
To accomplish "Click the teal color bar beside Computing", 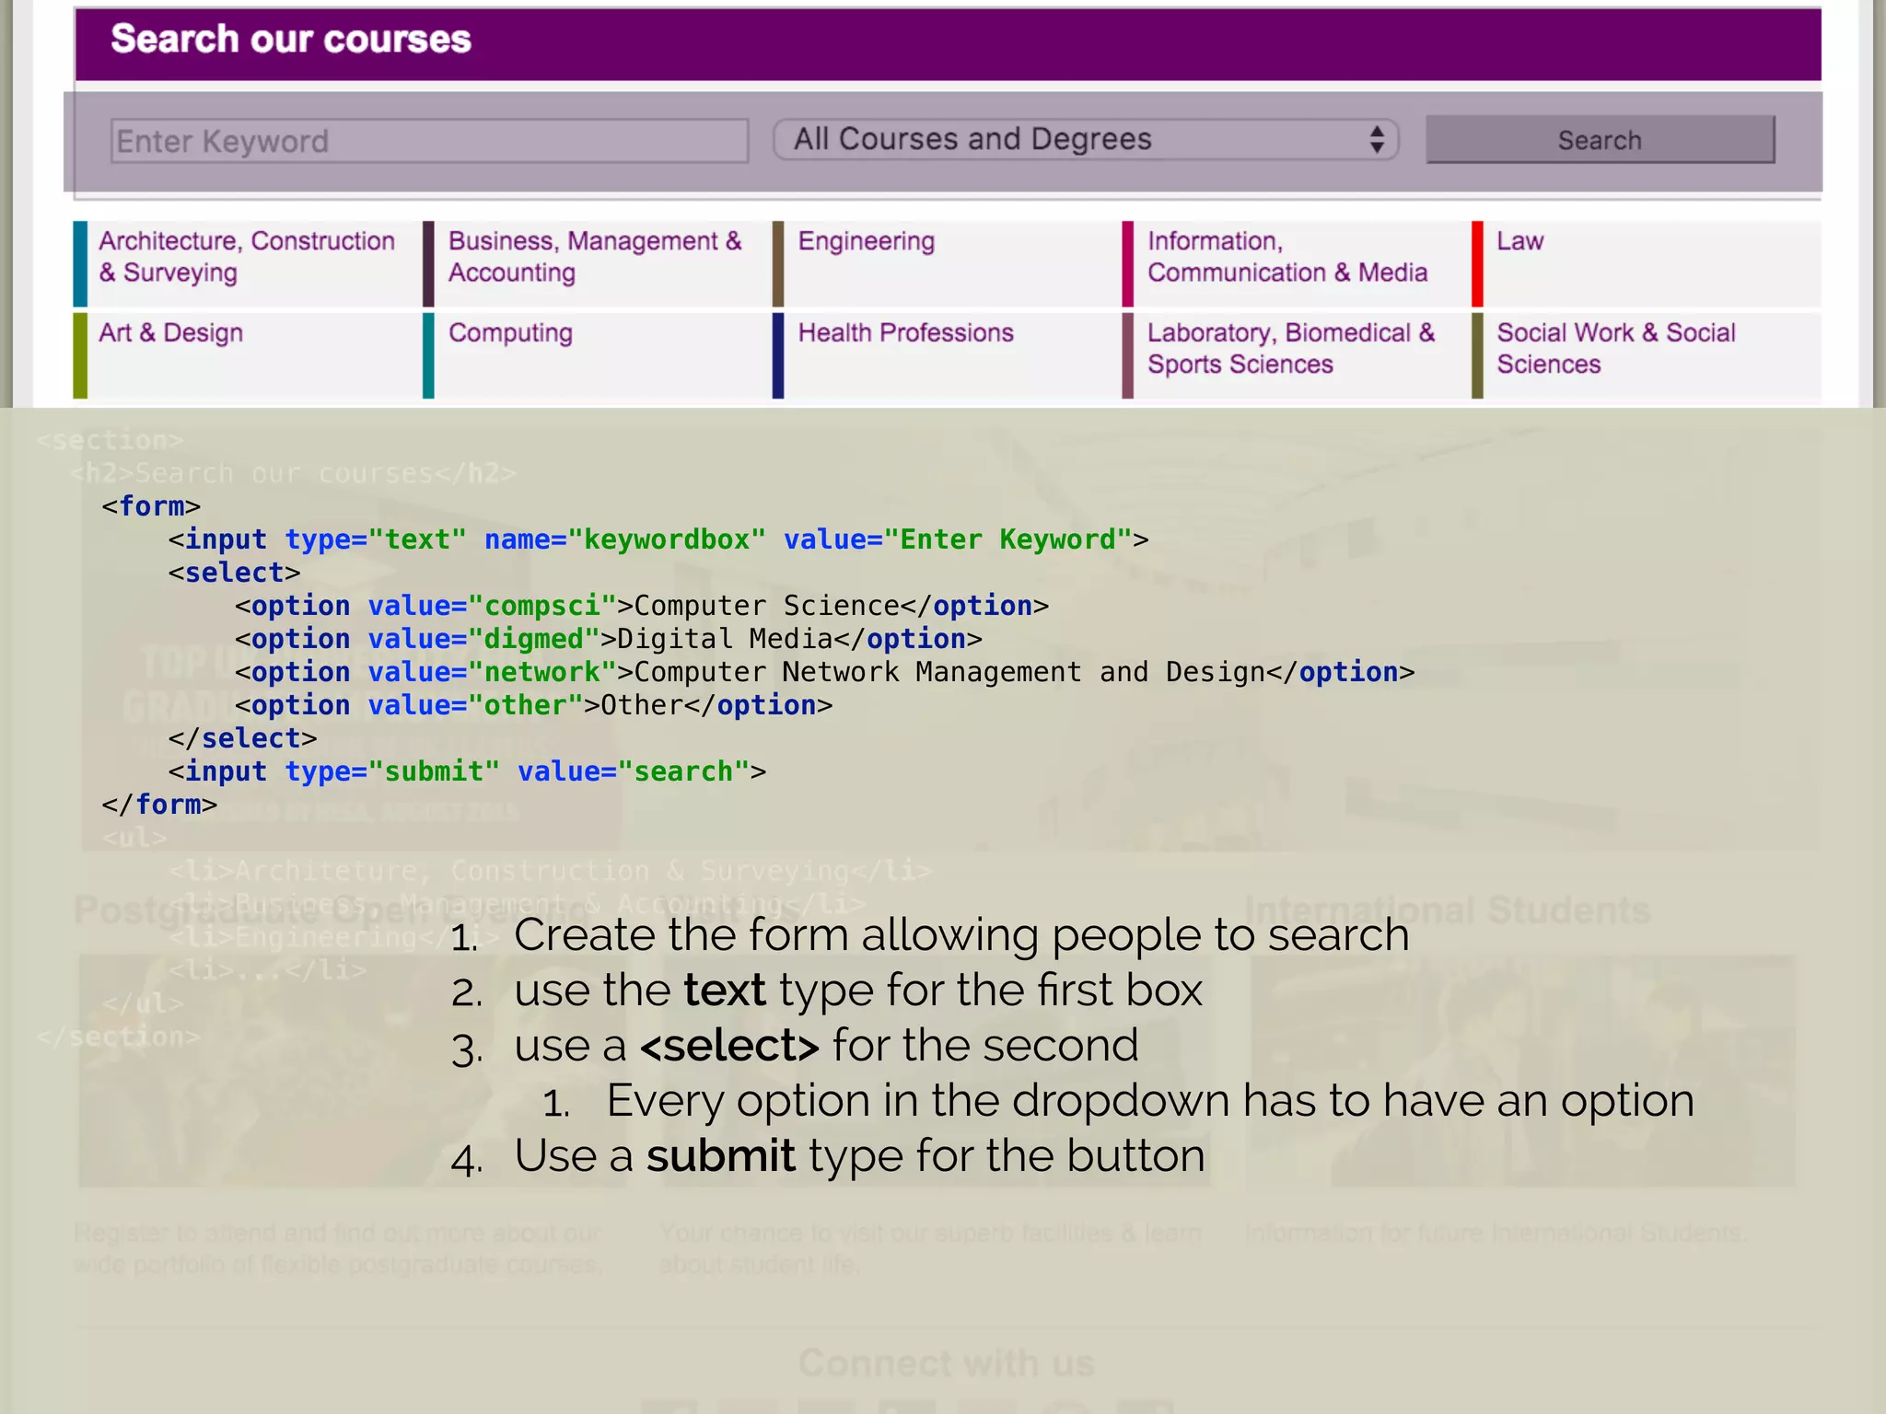I will point(428,355).
